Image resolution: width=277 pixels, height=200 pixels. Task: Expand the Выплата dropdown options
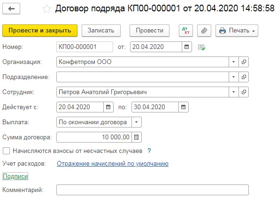[x=136, y=122]
